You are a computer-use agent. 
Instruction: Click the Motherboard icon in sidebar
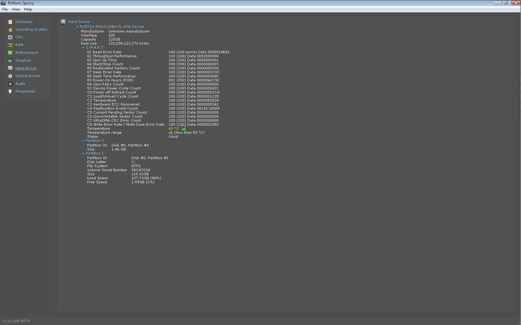[x=10, y=53]
